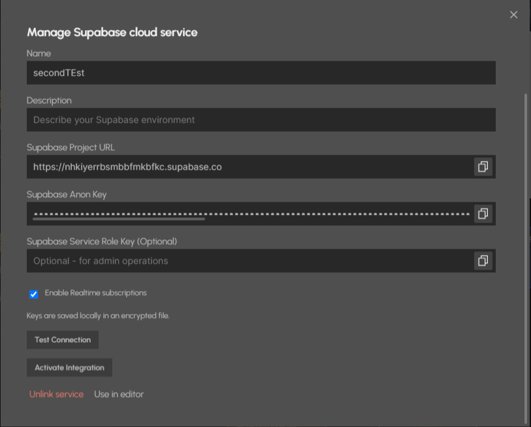The image size is (531, 427).
Task: Focus the Name field containing secondTEst
Action: pyautogui.click(x=261, y=73)
